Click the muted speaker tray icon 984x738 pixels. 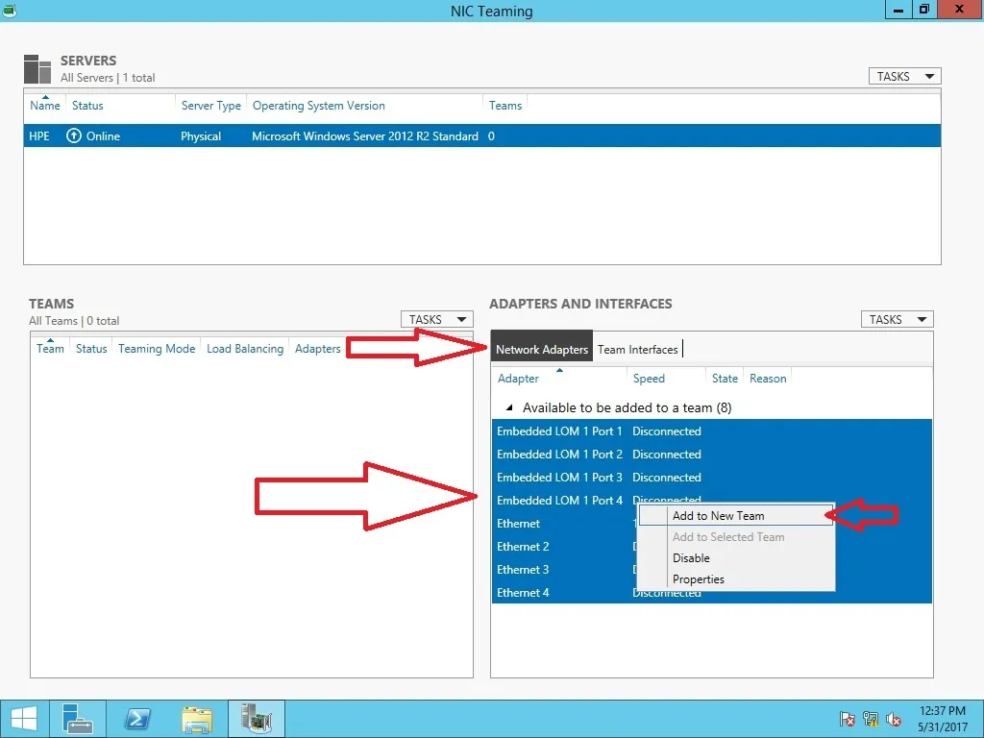894,719
